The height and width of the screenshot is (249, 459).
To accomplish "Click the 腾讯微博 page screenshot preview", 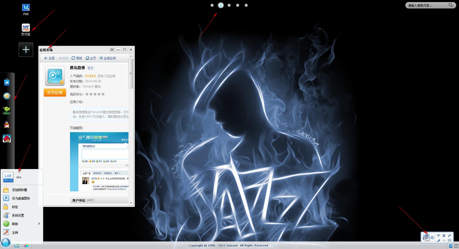I will pyautogui.click(x=99, y=162).
